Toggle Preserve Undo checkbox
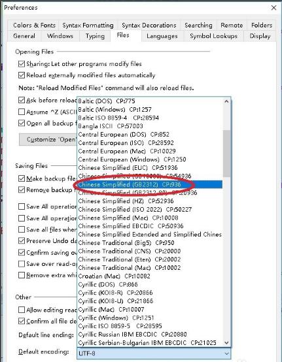This screenshot has width=282, height=362. coord(22,240)
